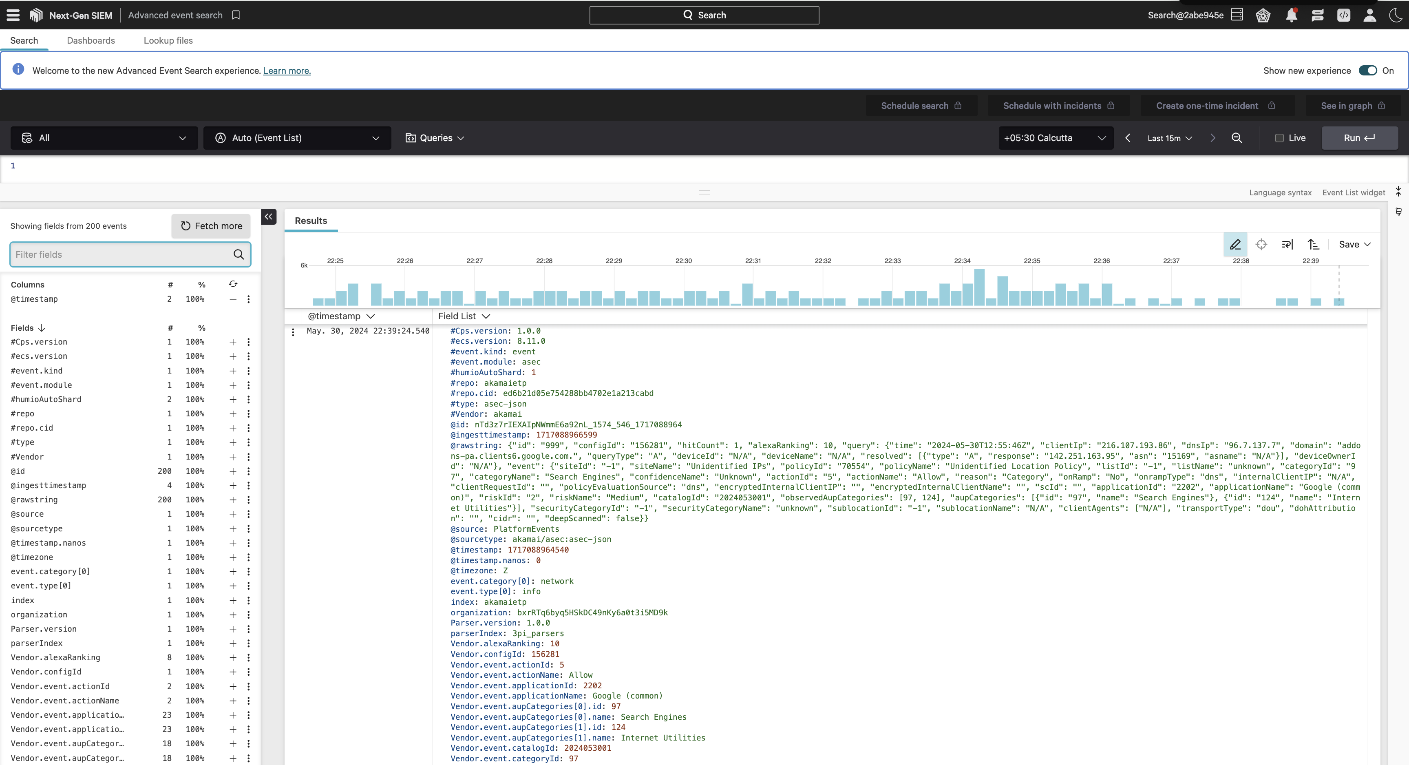1409x765 pixels.
Task: Open the hamburger navigation menu
Action: [13, 15]
